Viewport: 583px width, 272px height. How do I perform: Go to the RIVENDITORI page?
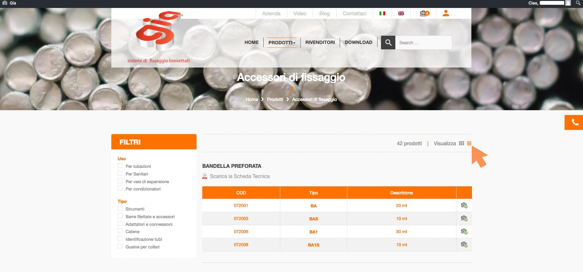point(320,42)
